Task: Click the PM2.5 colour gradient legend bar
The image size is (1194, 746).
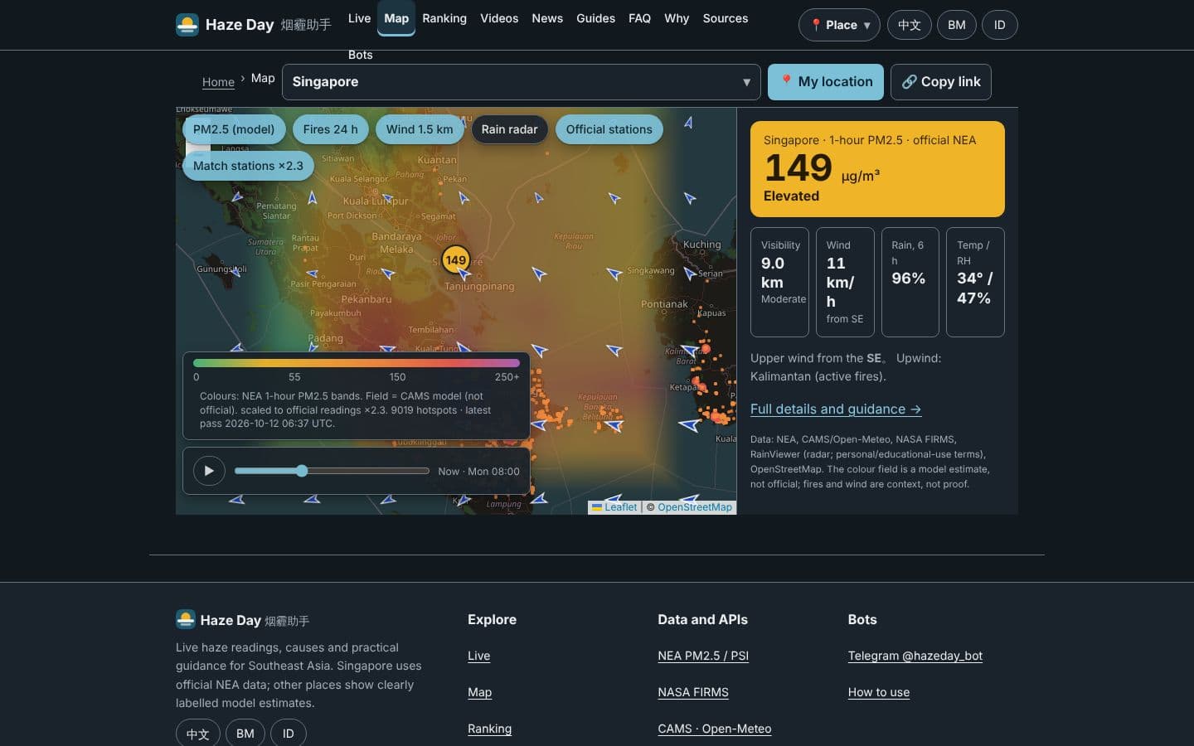Action: (357, 363)
